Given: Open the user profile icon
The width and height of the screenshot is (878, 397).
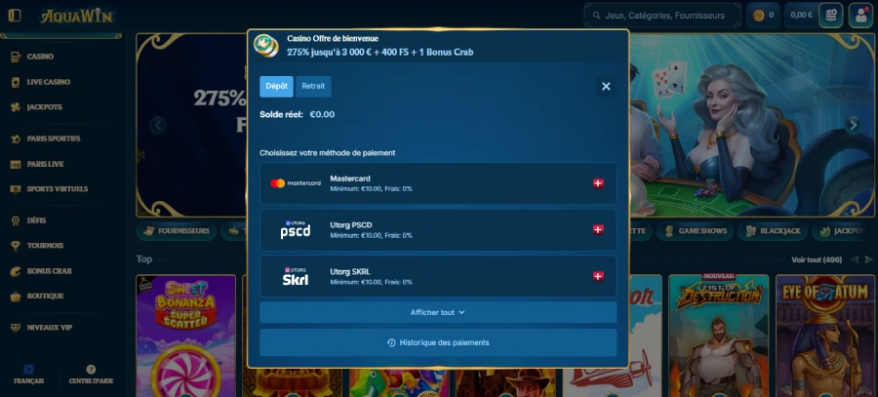Looking at the screenshot, I should point(859,16).
